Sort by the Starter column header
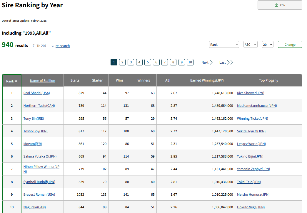Screen dimensions: 307x213 coord(97,80)
